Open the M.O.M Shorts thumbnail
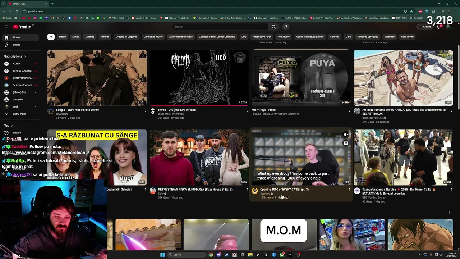The height and width of the screenshot is (259, 460). [x=284, y=235]
